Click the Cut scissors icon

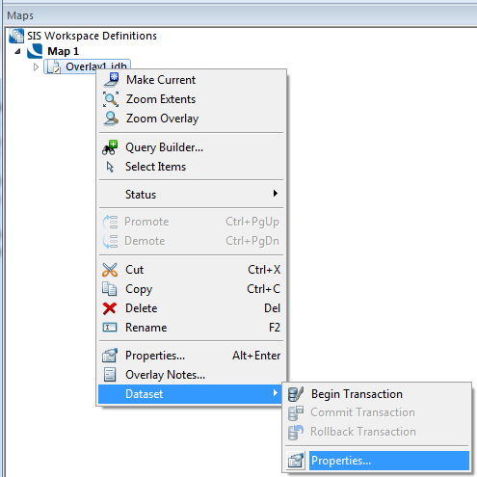(110, 270)
